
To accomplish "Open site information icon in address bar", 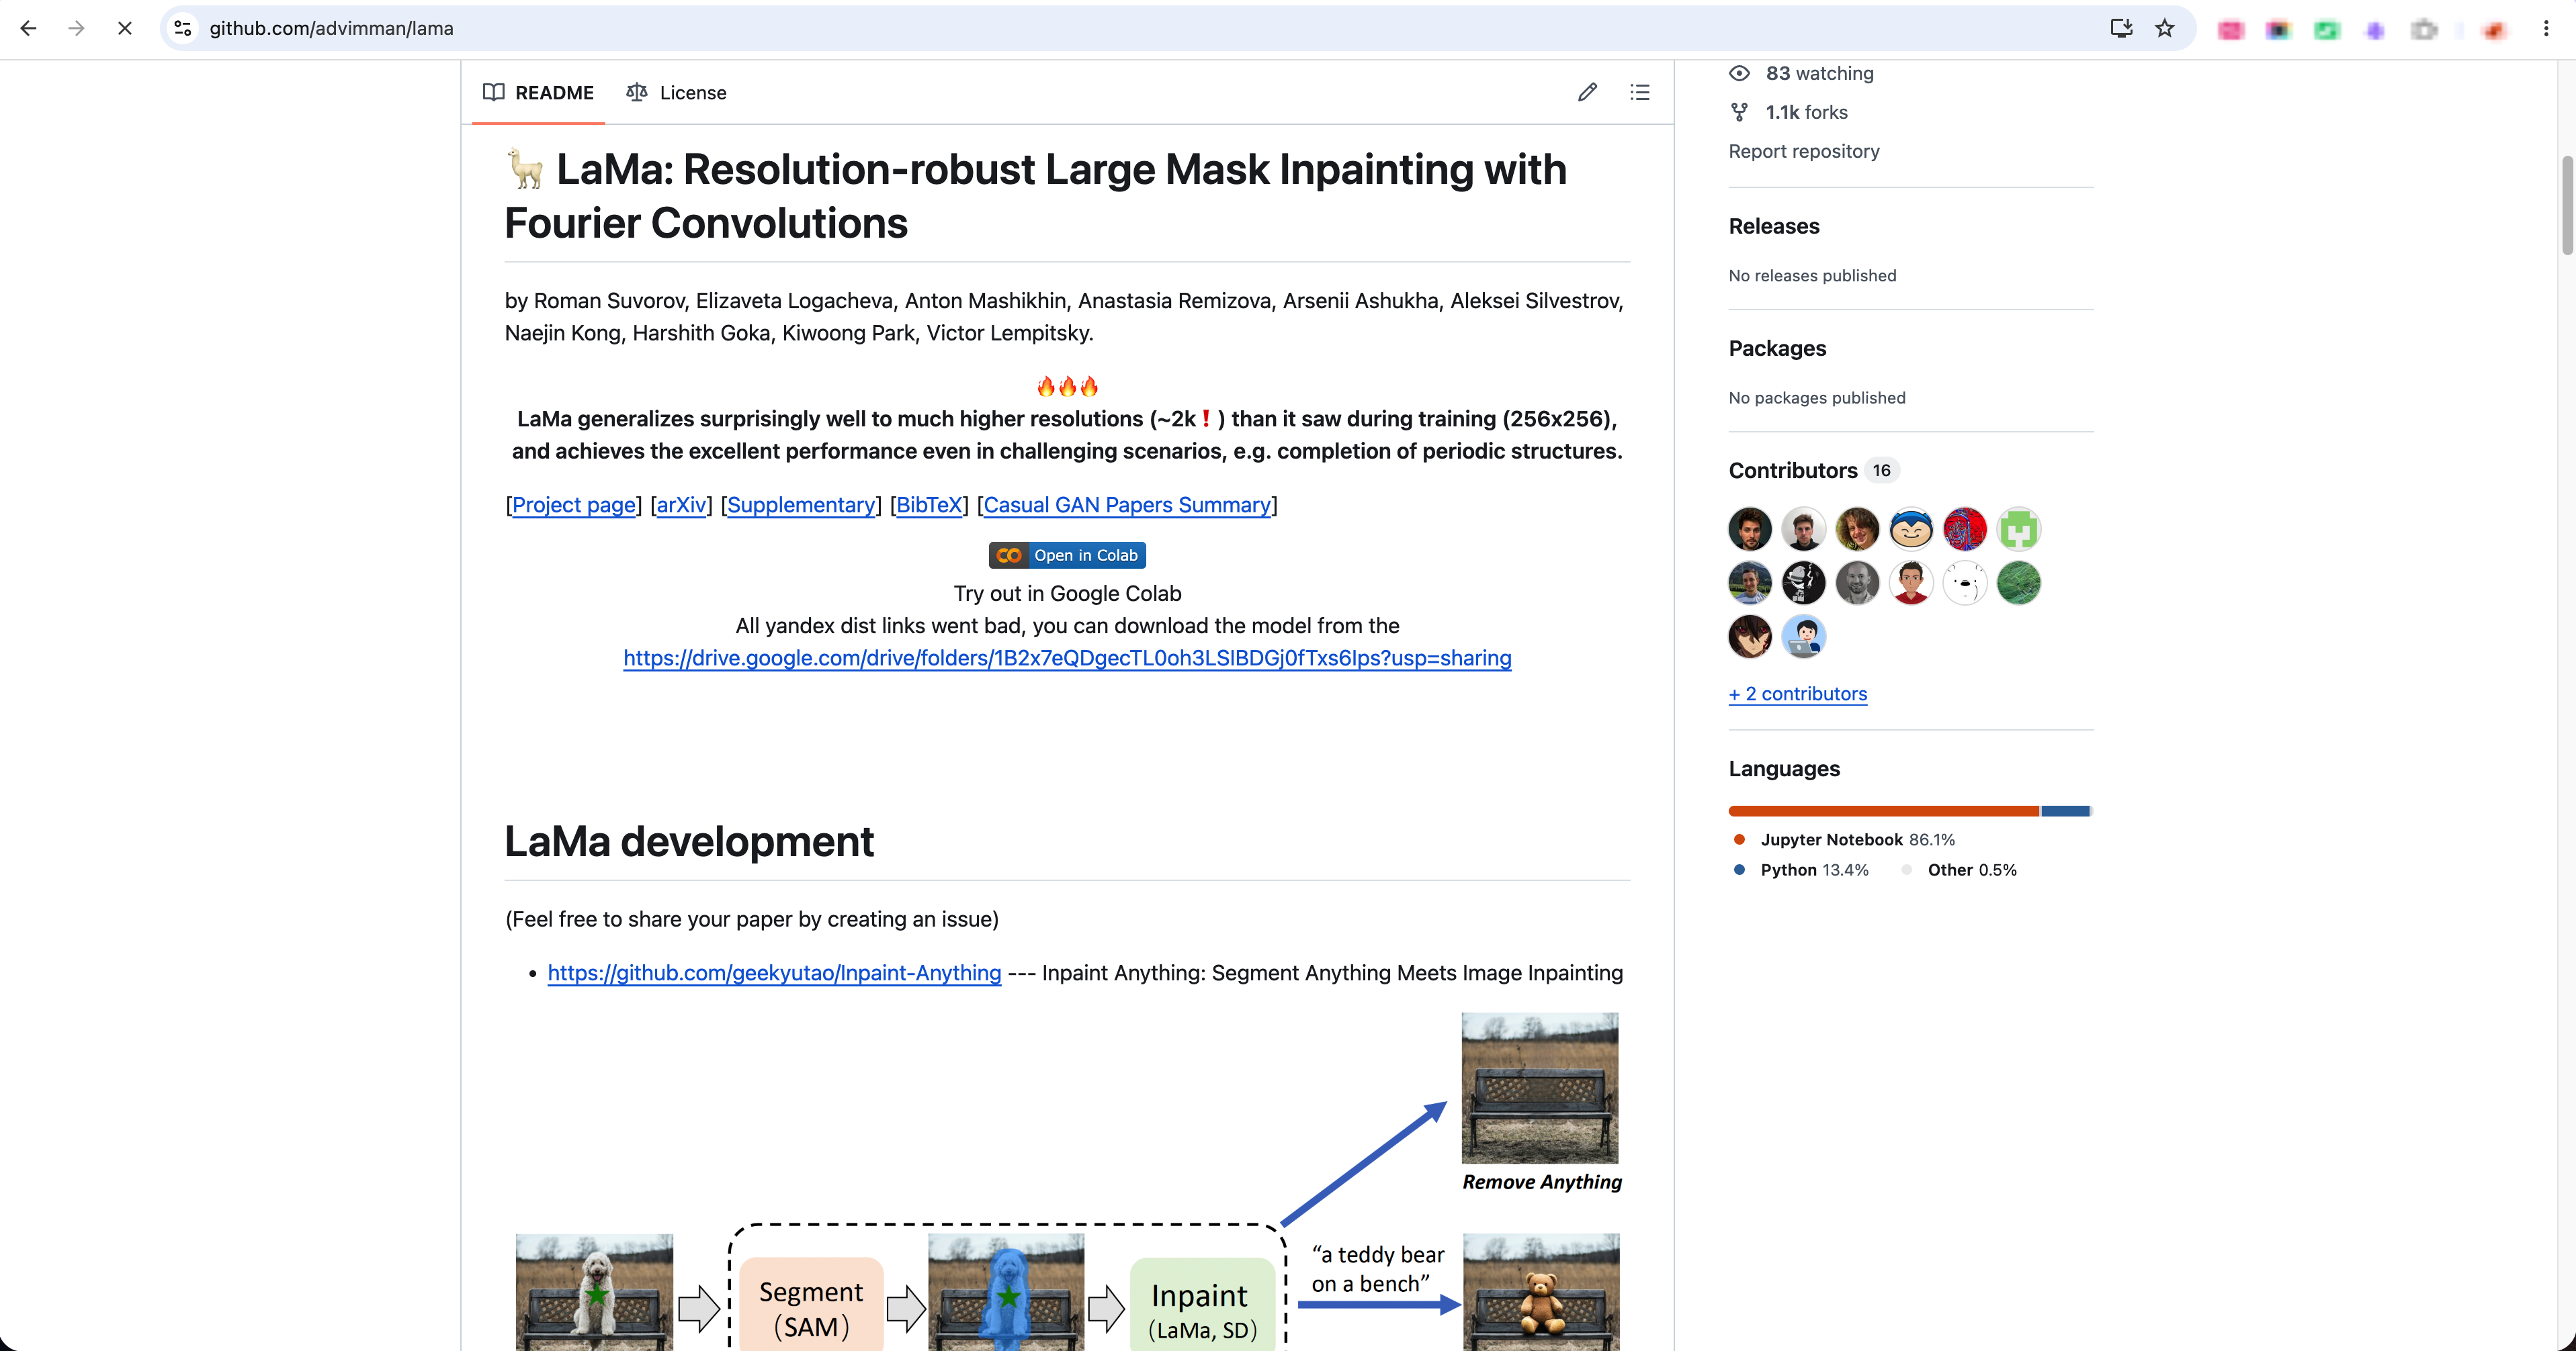I will coord(183,28).
